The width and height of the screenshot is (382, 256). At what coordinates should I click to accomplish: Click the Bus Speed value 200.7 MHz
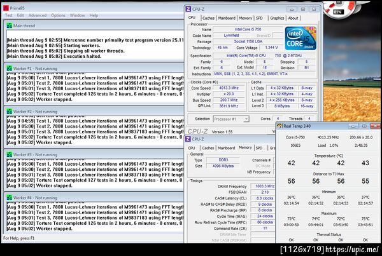tap(229, 100)
